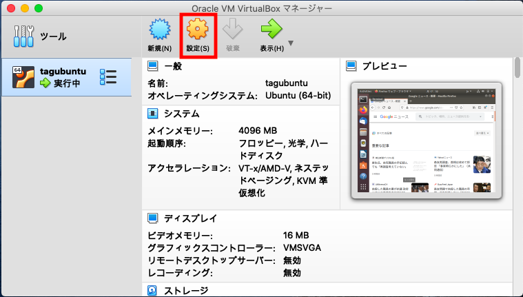The width and height of the screenshot is (523, 297).
Task: Open the tagubuntu machine tools menu icon
Action: tap(108, 77)
